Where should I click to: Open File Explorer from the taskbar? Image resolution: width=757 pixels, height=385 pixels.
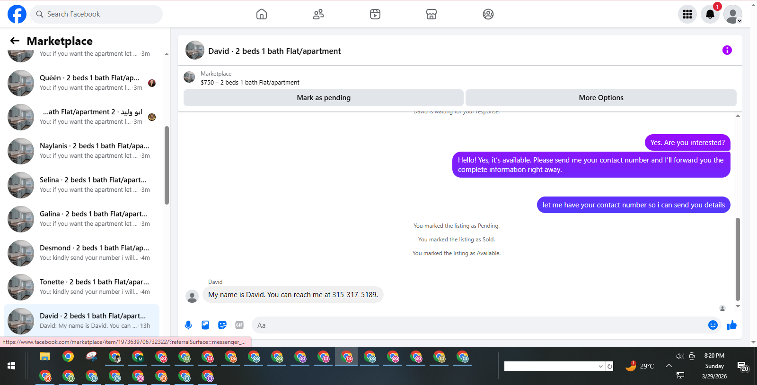coord(44,357)
